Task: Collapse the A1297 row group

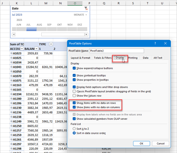Action: (x=12, y=144)
